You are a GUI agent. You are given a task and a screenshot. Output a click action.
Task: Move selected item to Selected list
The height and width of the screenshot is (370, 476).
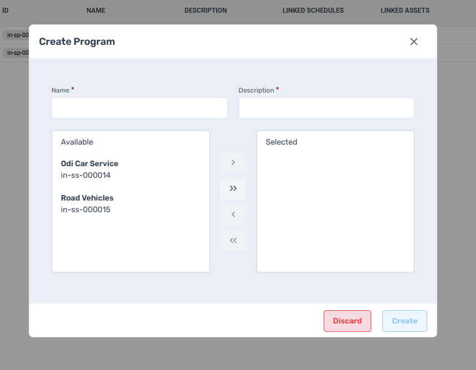233,162
